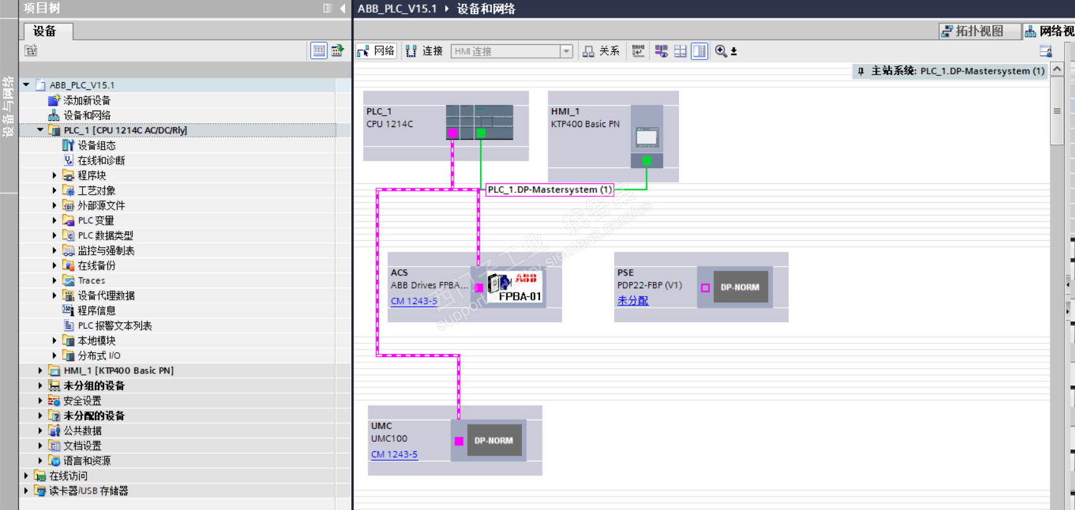Open the 设备与网络 vertical side tab
This screenshot has height=510, width=1075.
click(8, 106)
